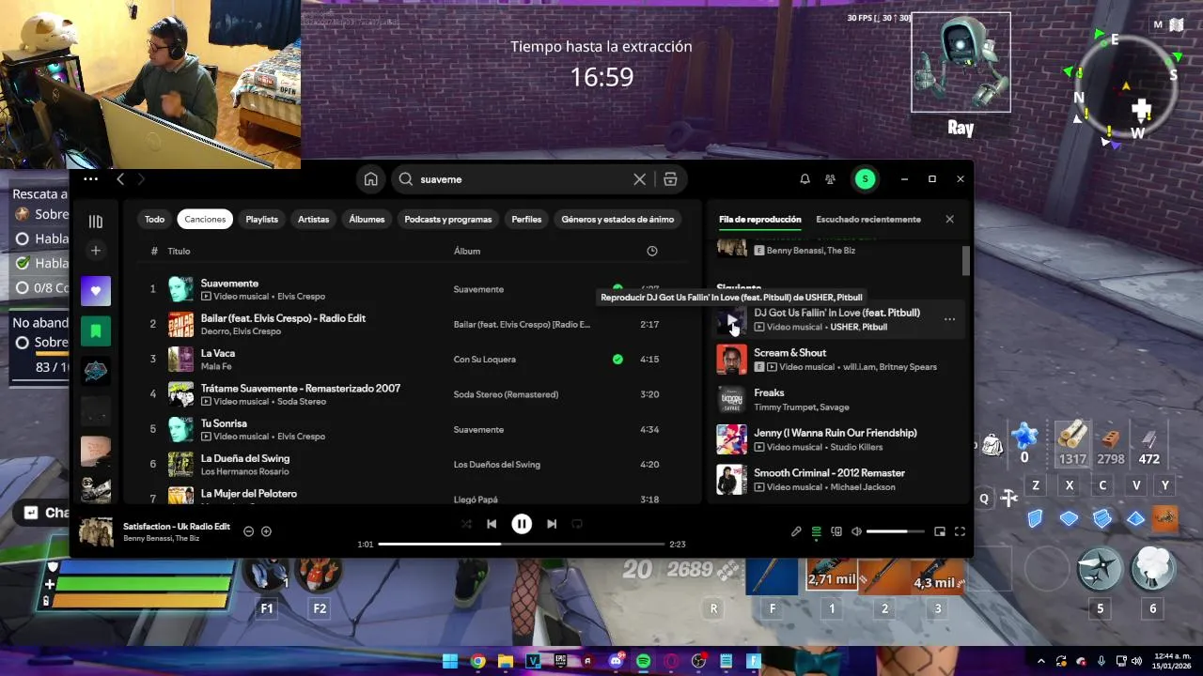Add Satisfaction to playlist with plus-circle
The width and height of the screenshot is (1203, 676).
point(266,531)
